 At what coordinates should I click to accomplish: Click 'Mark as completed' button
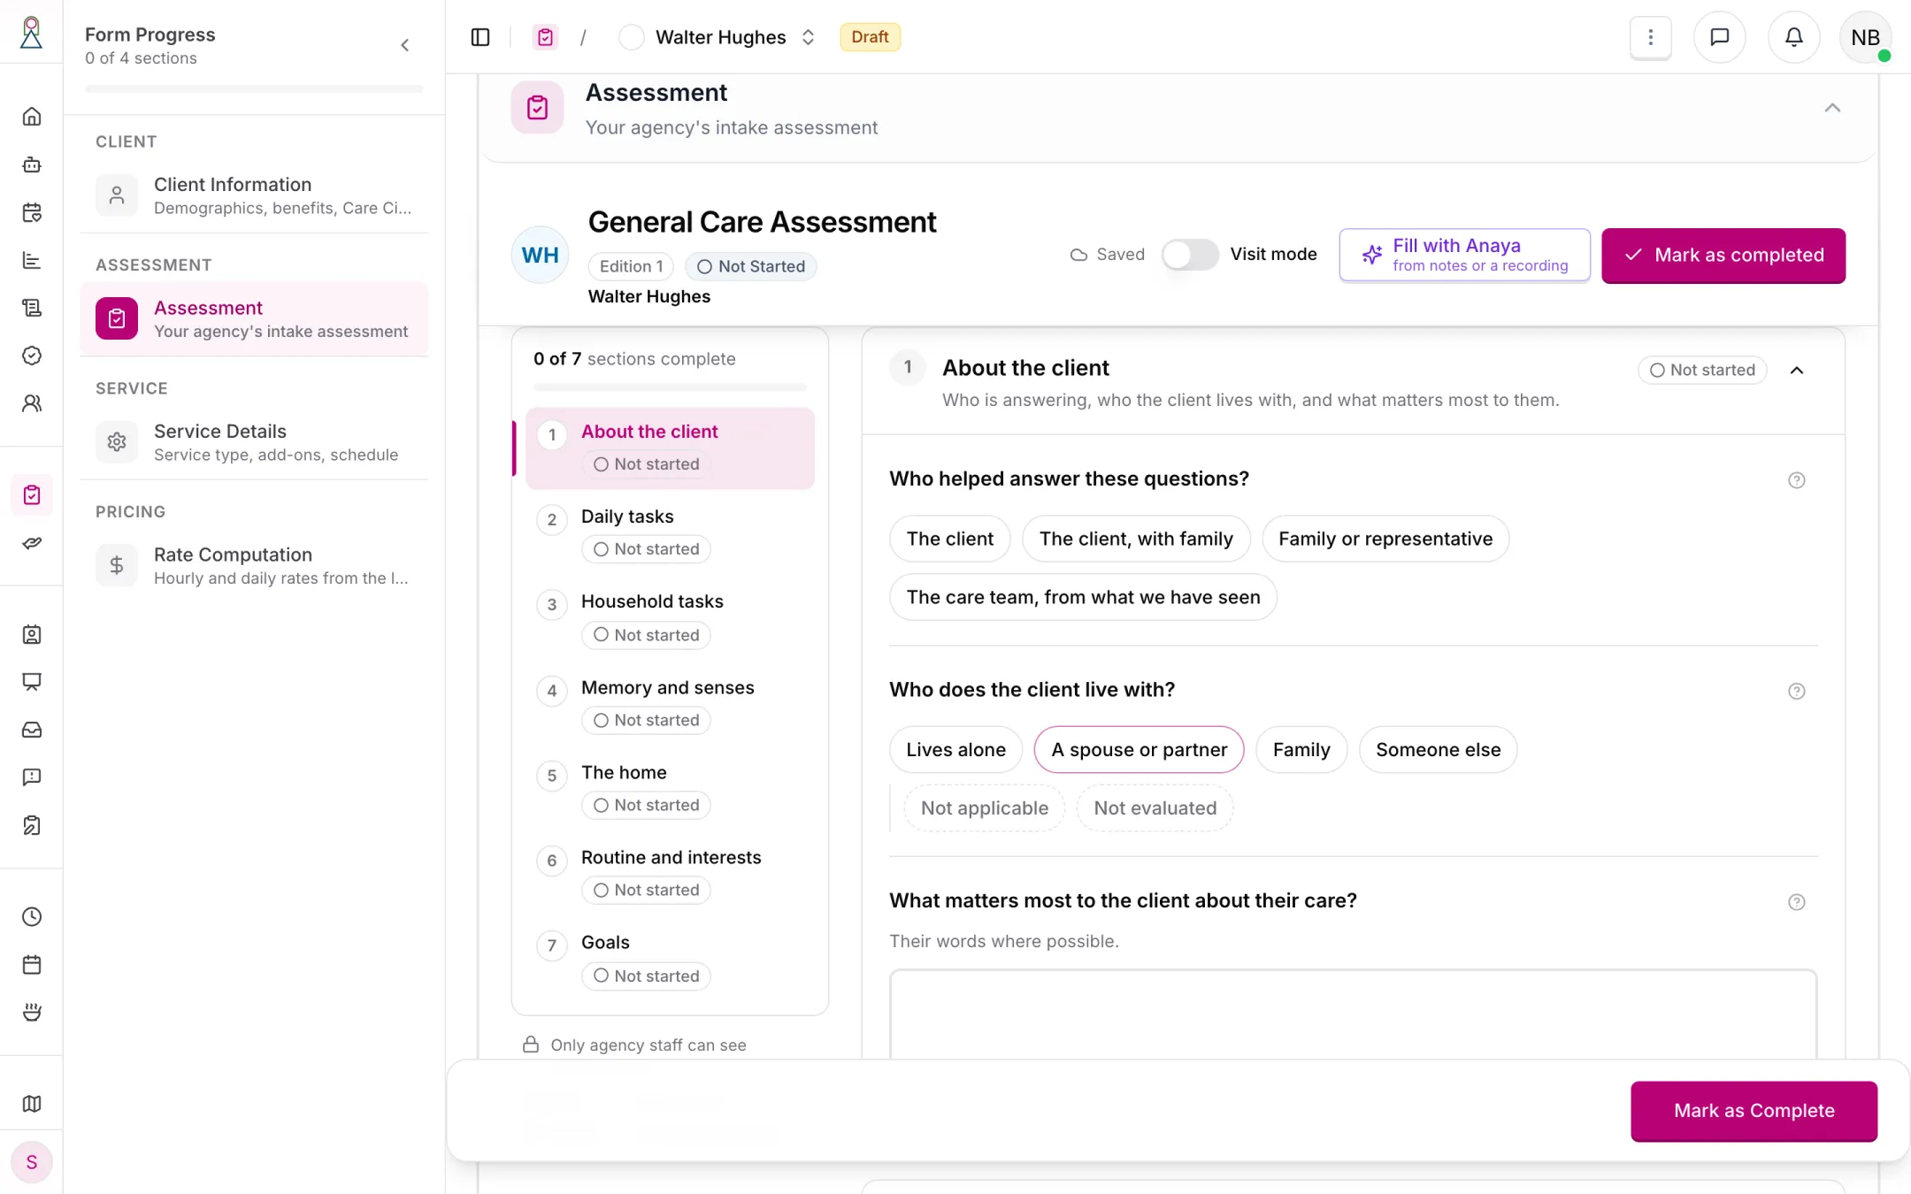(1723, 256)
